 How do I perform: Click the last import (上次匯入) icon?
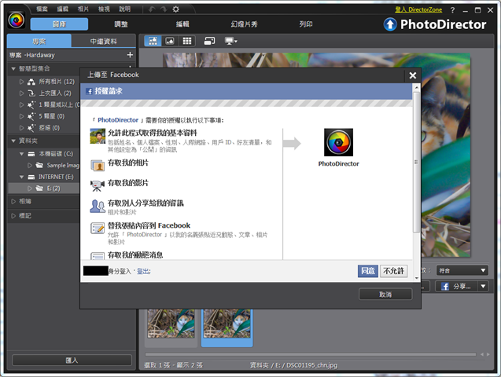tap(31, 93)
